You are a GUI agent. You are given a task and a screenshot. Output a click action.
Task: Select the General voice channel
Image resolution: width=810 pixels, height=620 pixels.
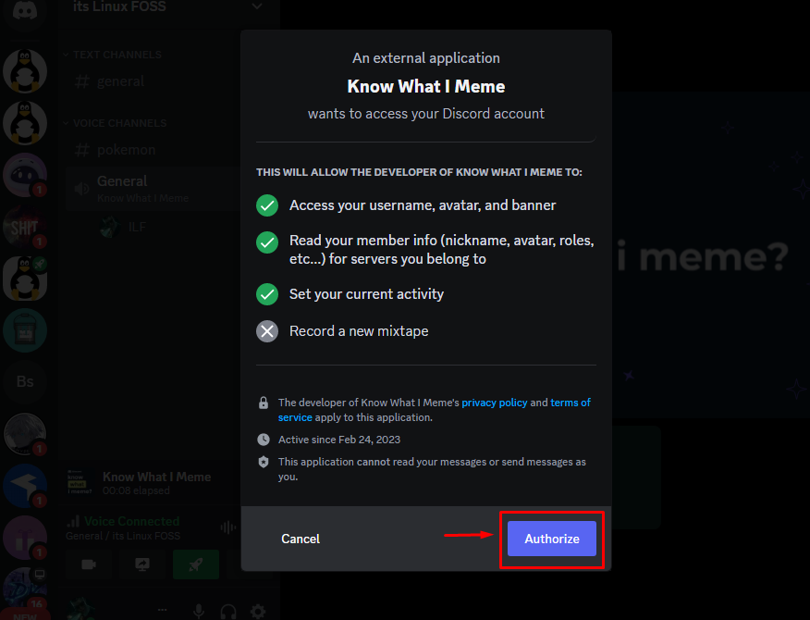point(153,188)
